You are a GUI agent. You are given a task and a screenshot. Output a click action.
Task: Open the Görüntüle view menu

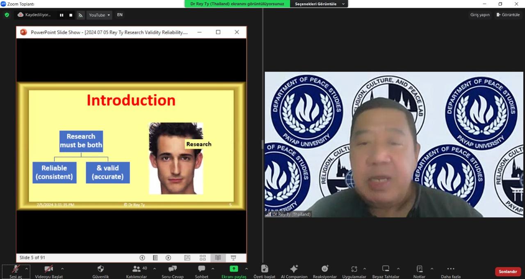click(x=508, y=15)
